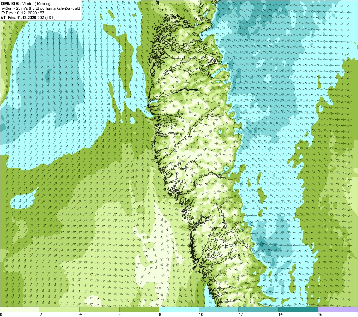Image resolution: width=358 pixels, height=317 pixels.
Task: Click the legend label '12'
Action: pos(241,314)
